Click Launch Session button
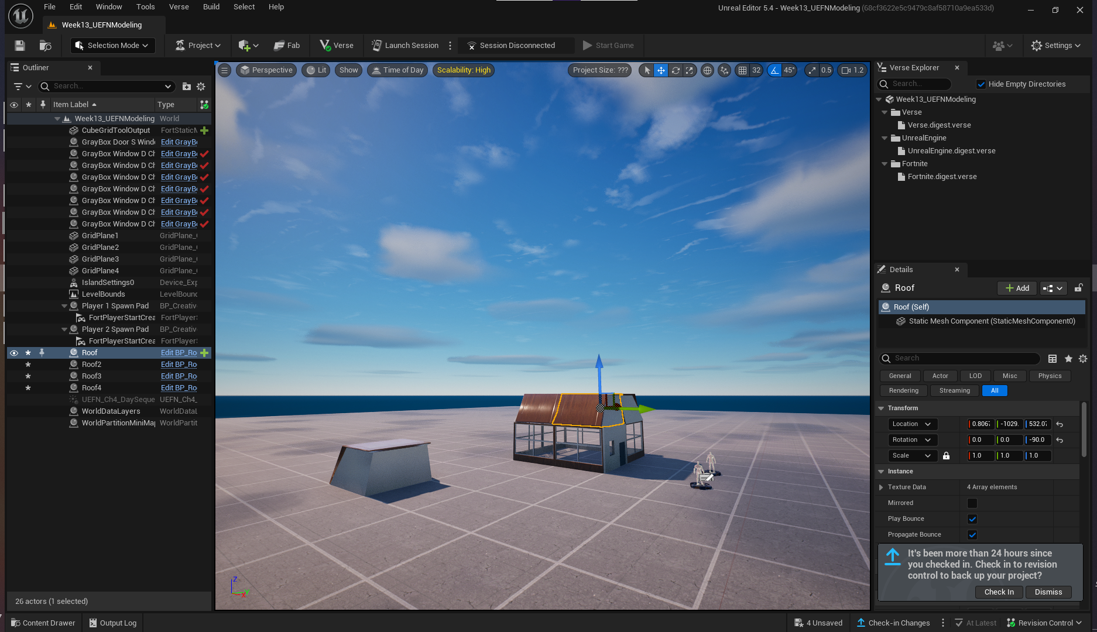1097x632 pixels. pyautogui.click(x=405, y=46)
